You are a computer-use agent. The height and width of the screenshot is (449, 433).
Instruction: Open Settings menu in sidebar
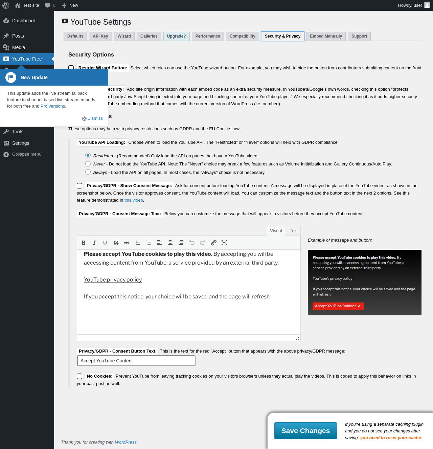(27, 143)
